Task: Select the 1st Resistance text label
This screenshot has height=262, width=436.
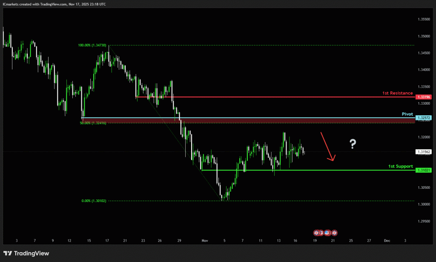Action: pos(397,93)
